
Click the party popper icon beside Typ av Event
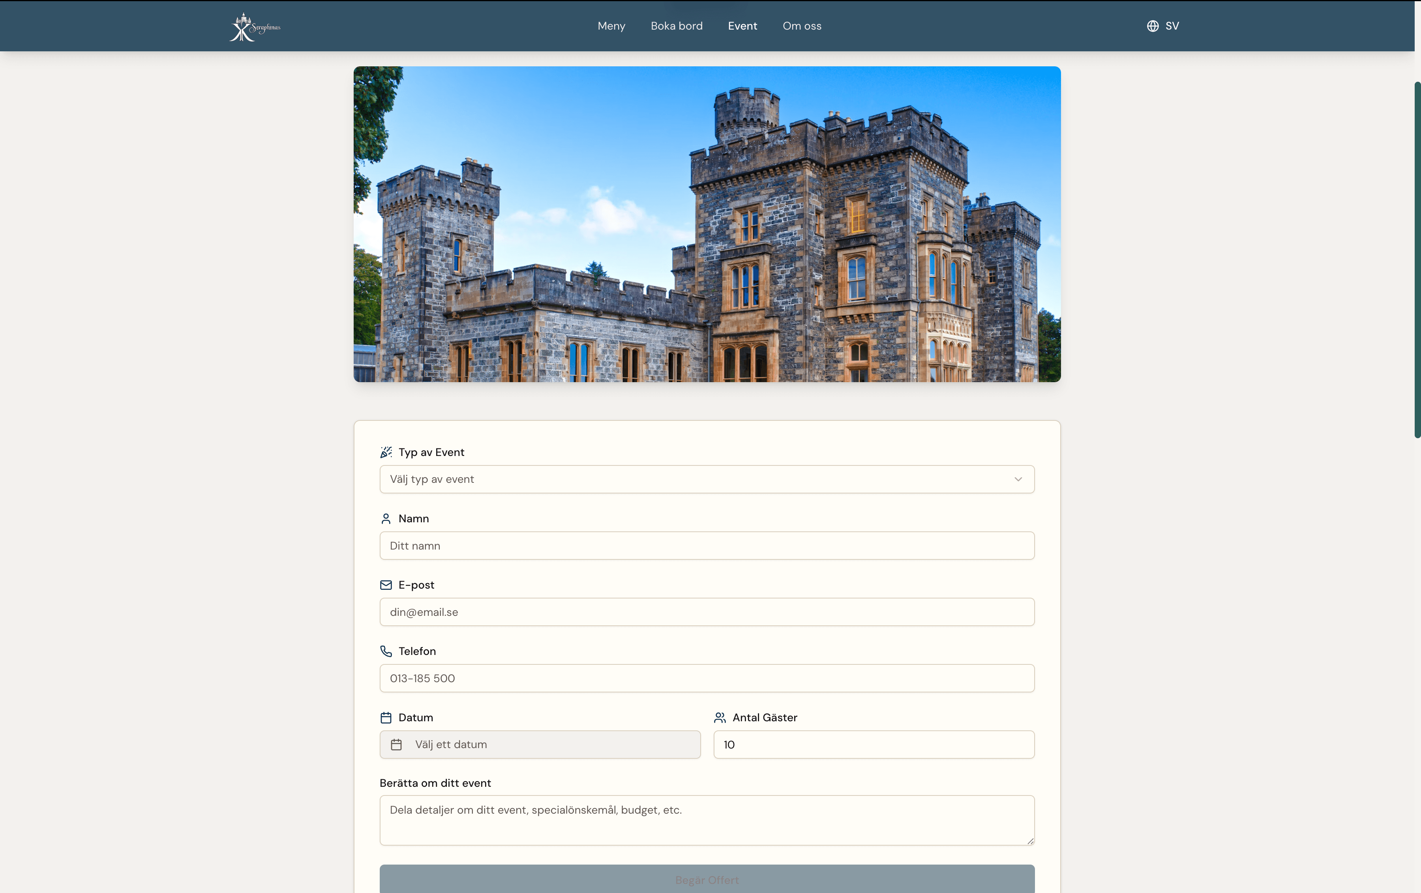386,452
